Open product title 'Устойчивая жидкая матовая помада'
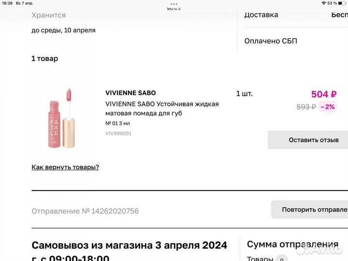Screen dimensions: 348x261 (162, 109)
